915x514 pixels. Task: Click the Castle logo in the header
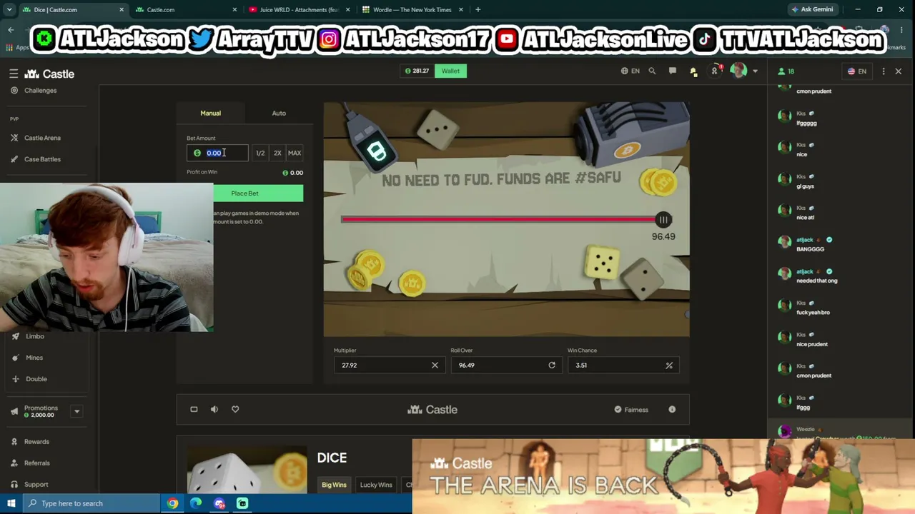pos(49,74)
